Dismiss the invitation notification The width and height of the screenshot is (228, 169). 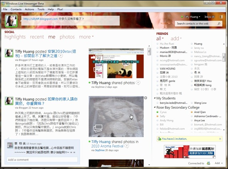[x=220, y=139]
